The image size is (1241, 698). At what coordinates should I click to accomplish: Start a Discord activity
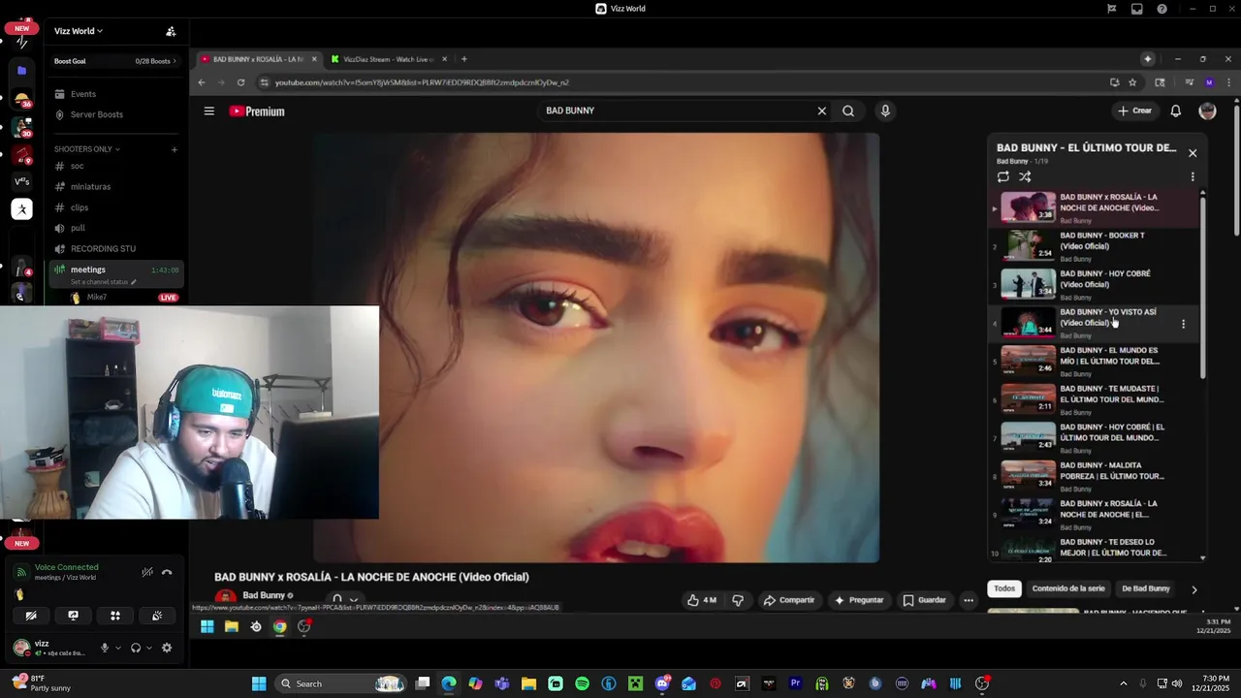click(114, 615)
